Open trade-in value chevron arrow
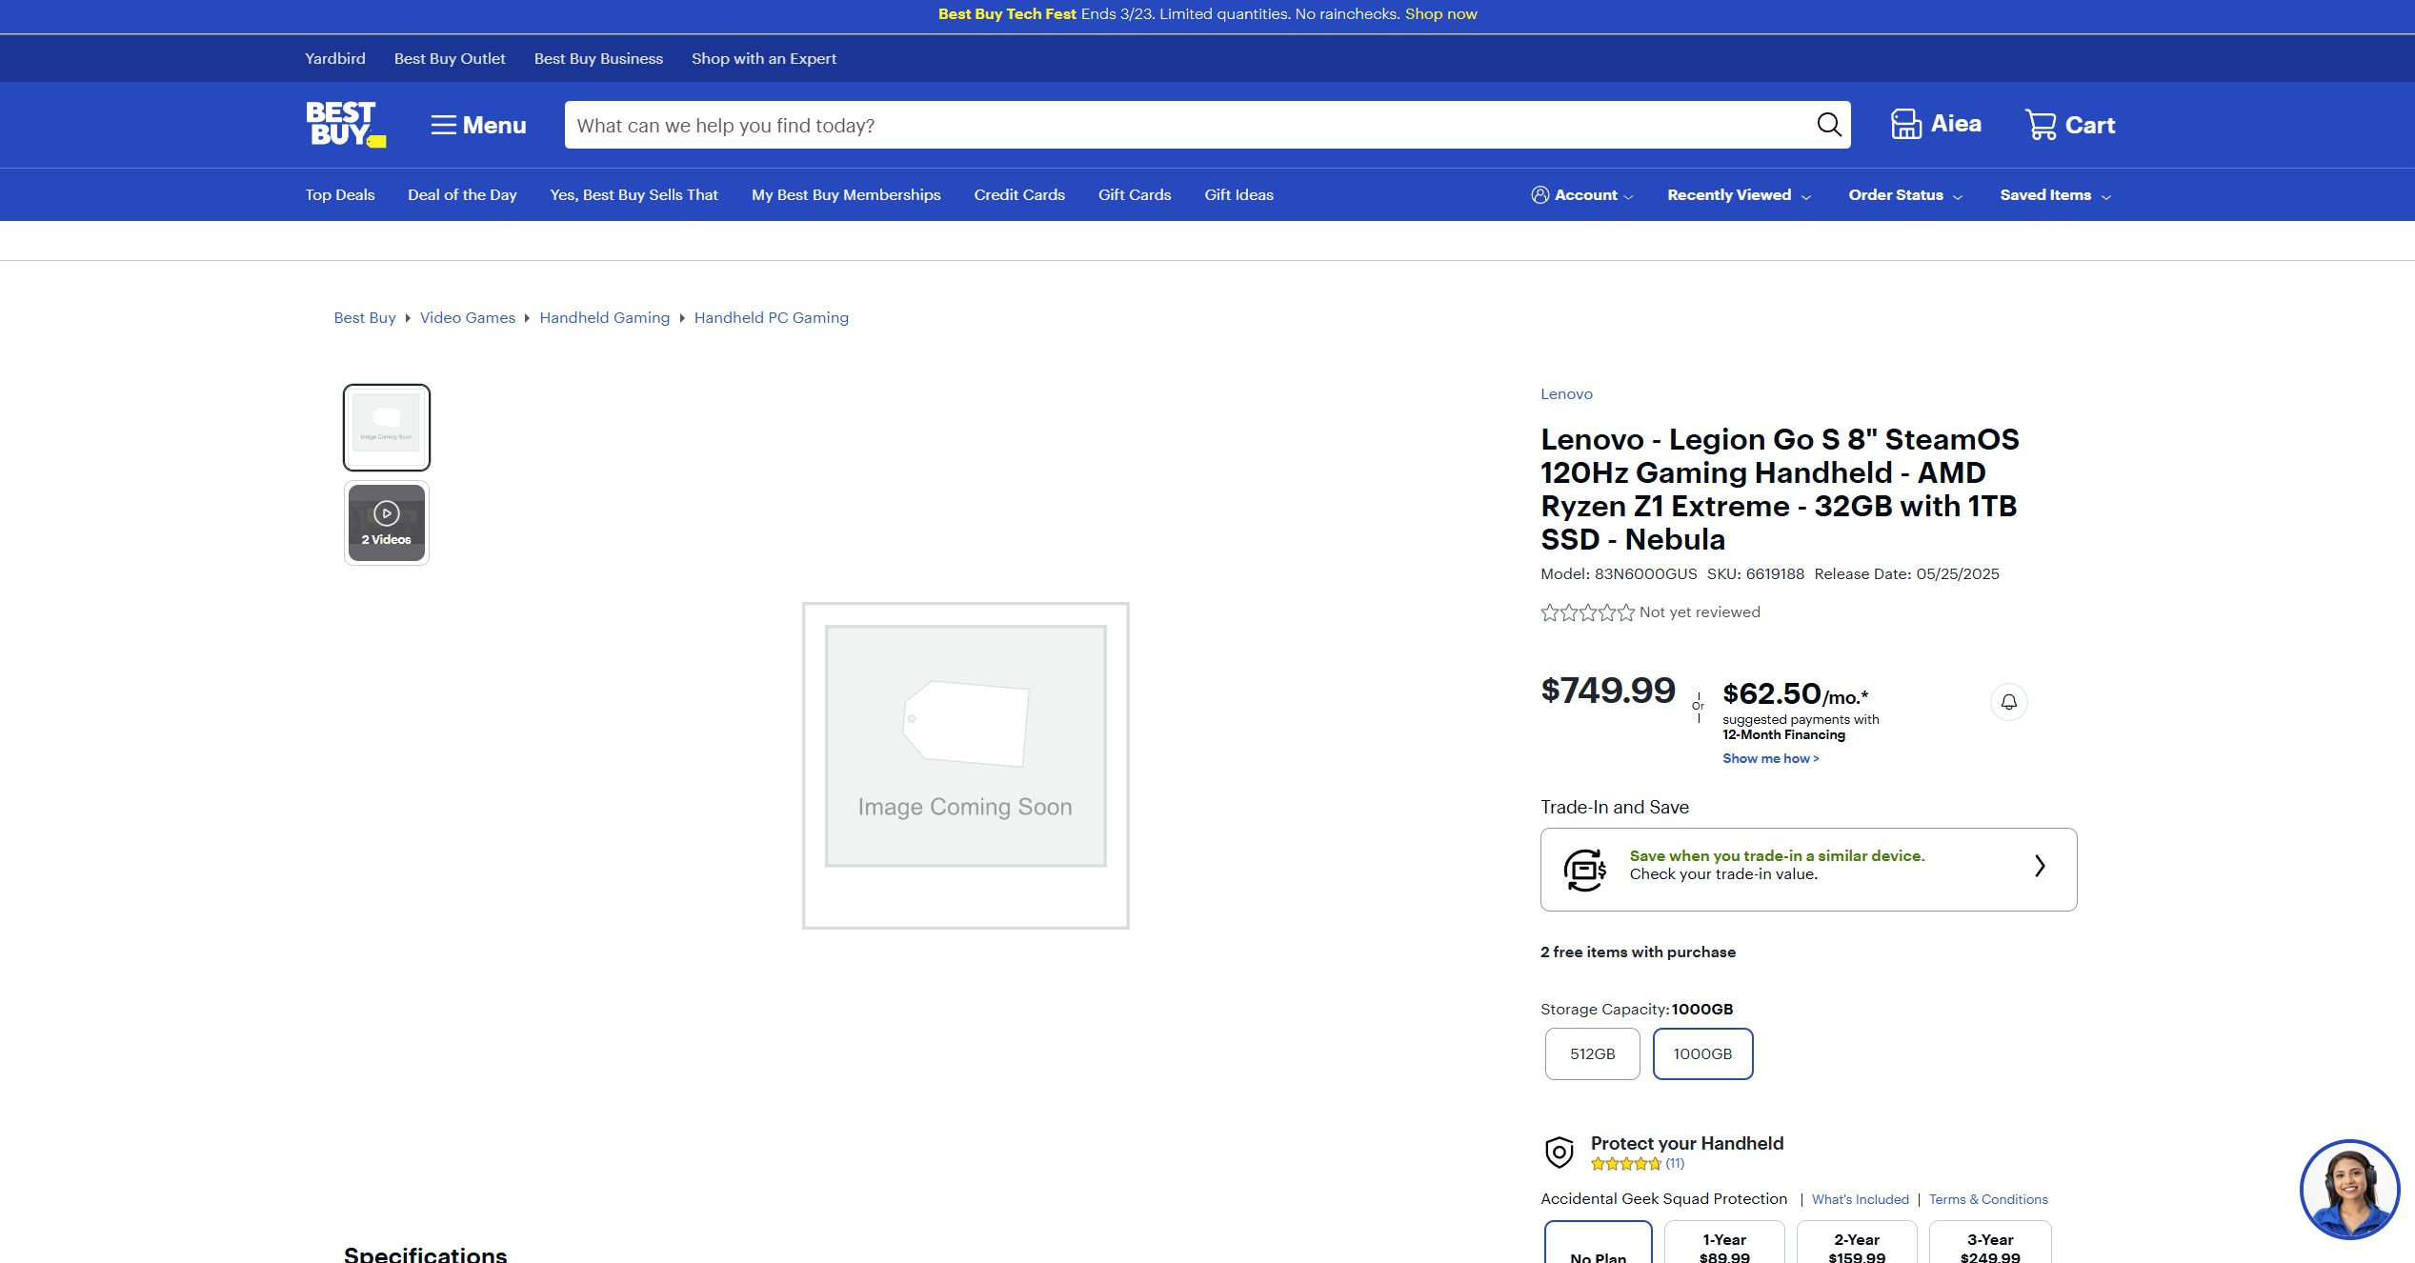This screenshot has height=1263, width=2415. (2040, 866)
